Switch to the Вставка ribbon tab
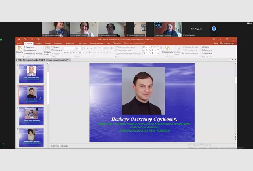The height and width of the screenshot is (171, 253). (x=38, y=43)
